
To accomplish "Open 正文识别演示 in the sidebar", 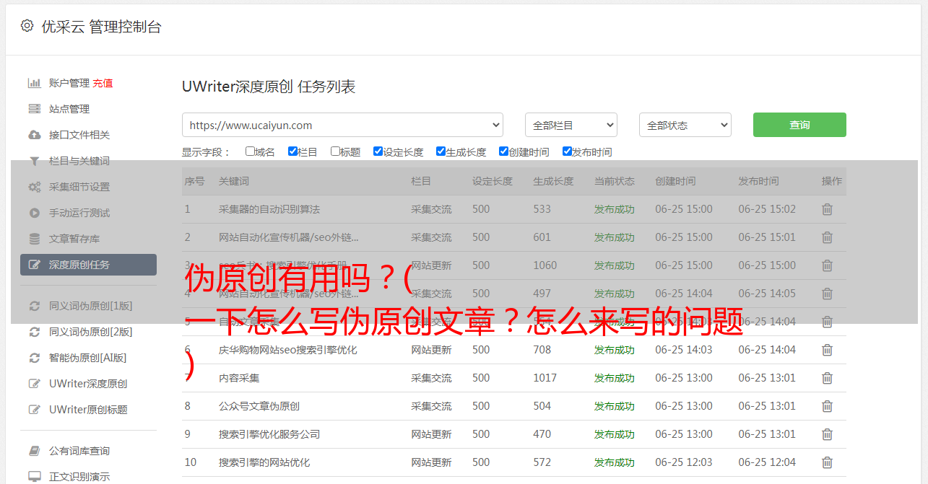I will 79,477.
